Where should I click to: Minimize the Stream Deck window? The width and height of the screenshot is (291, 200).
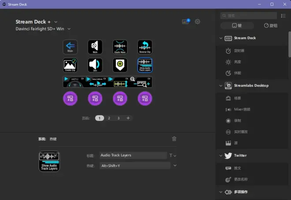point(259,4)
